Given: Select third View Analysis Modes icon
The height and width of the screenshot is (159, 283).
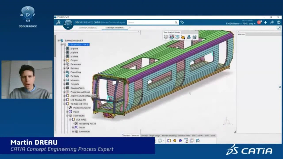Looking at the screenshot, I should [177, 37].
